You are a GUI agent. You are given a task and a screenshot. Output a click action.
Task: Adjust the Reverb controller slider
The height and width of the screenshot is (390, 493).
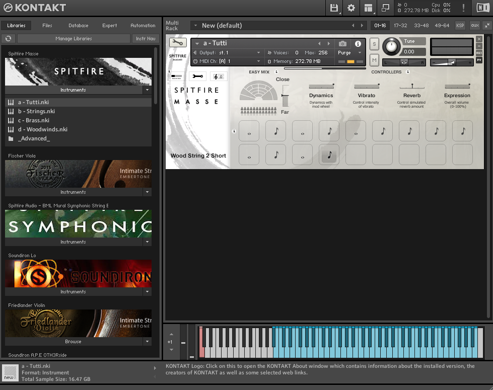click(412, 86)
